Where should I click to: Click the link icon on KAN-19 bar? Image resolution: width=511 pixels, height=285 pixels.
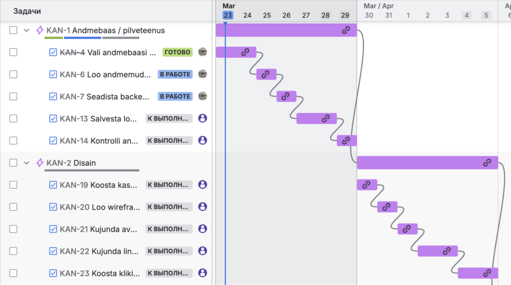(366, 185)
